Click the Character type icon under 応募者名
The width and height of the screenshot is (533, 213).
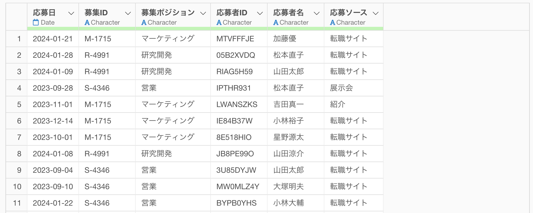276,22
